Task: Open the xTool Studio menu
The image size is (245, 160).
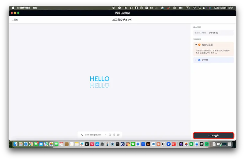Action: click(24, 8)
